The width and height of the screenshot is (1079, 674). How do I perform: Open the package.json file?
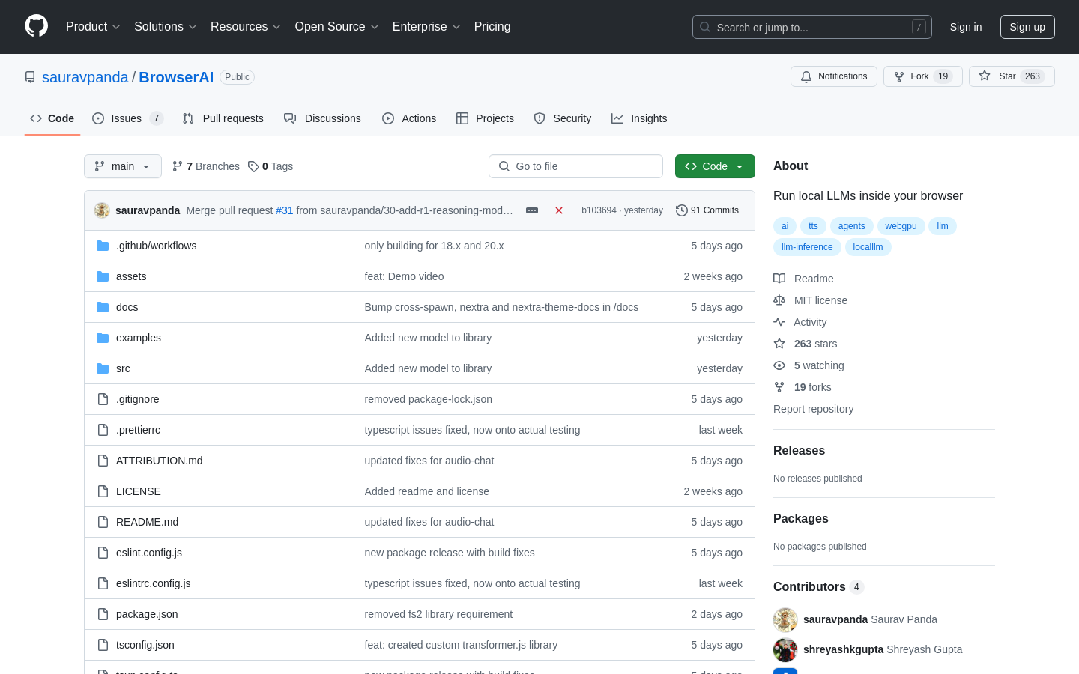point(147,614)
